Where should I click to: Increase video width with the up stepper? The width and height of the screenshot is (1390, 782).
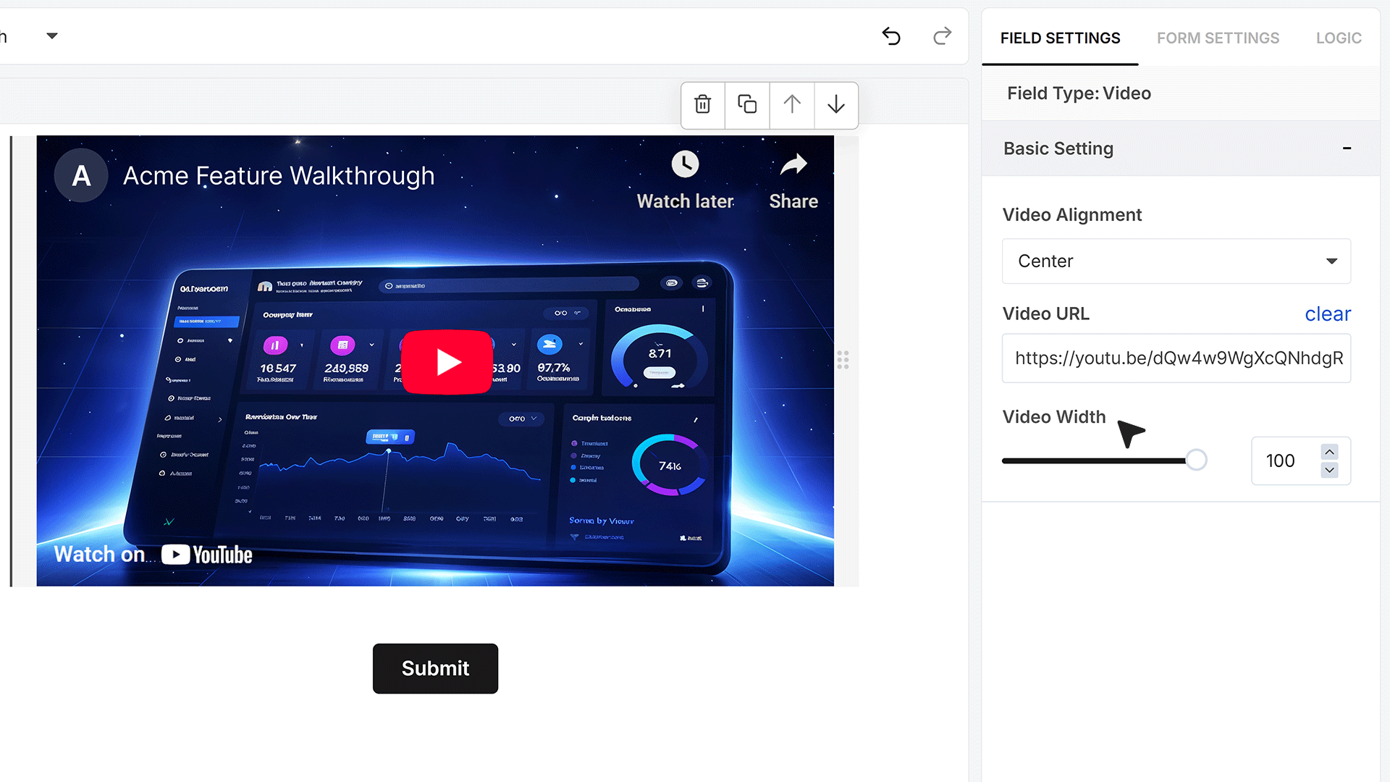(x=1329, y=452)
